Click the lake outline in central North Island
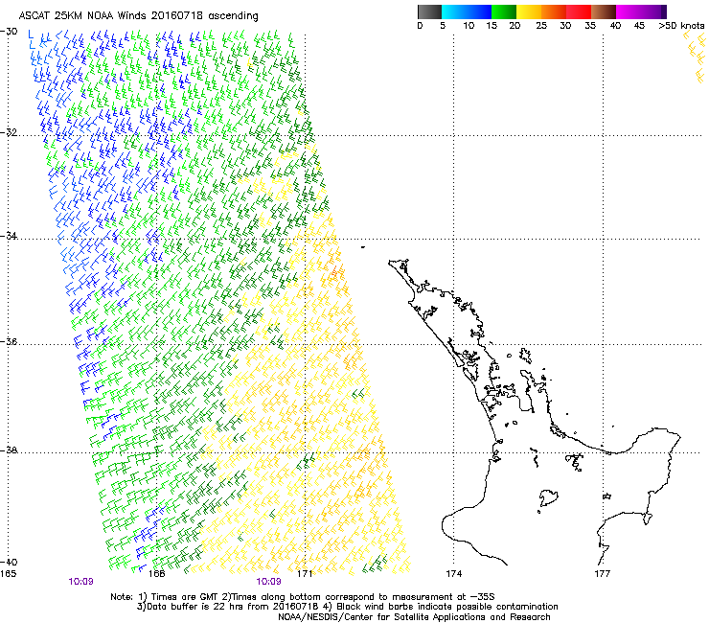709x623 pixels. pos(548,497)
